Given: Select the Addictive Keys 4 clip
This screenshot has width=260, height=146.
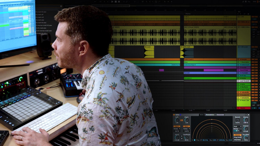Looking at the screenshot, I should (x=210, y=65).
